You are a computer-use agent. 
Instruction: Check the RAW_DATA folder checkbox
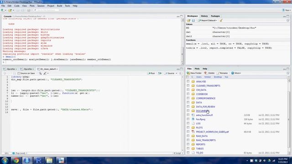coord(188,136)
